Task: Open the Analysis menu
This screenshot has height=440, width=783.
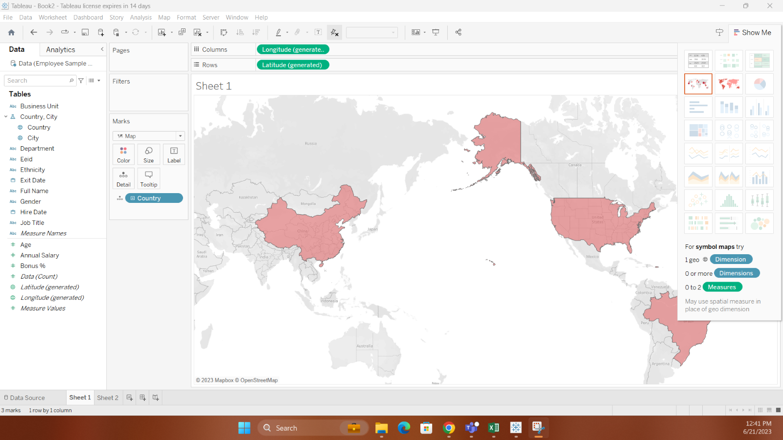Action: click(x=140, y=17)
